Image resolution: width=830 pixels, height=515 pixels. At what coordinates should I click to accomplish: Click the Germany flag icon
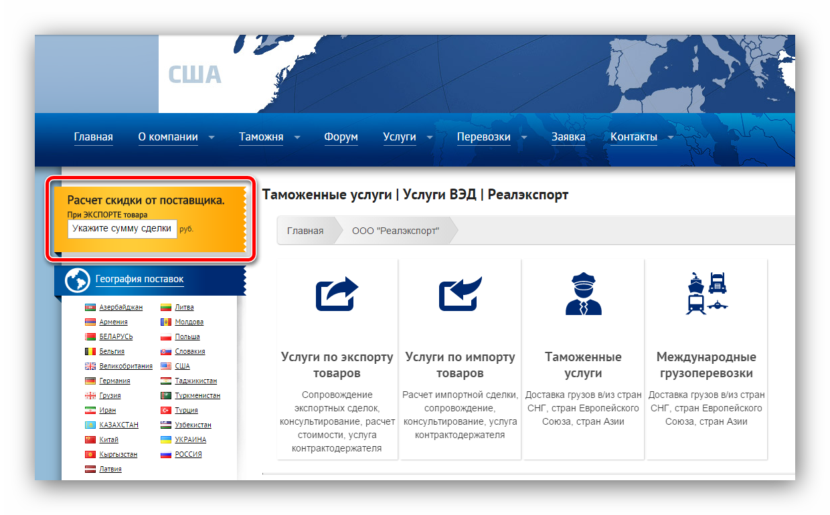tap(90, 381)
